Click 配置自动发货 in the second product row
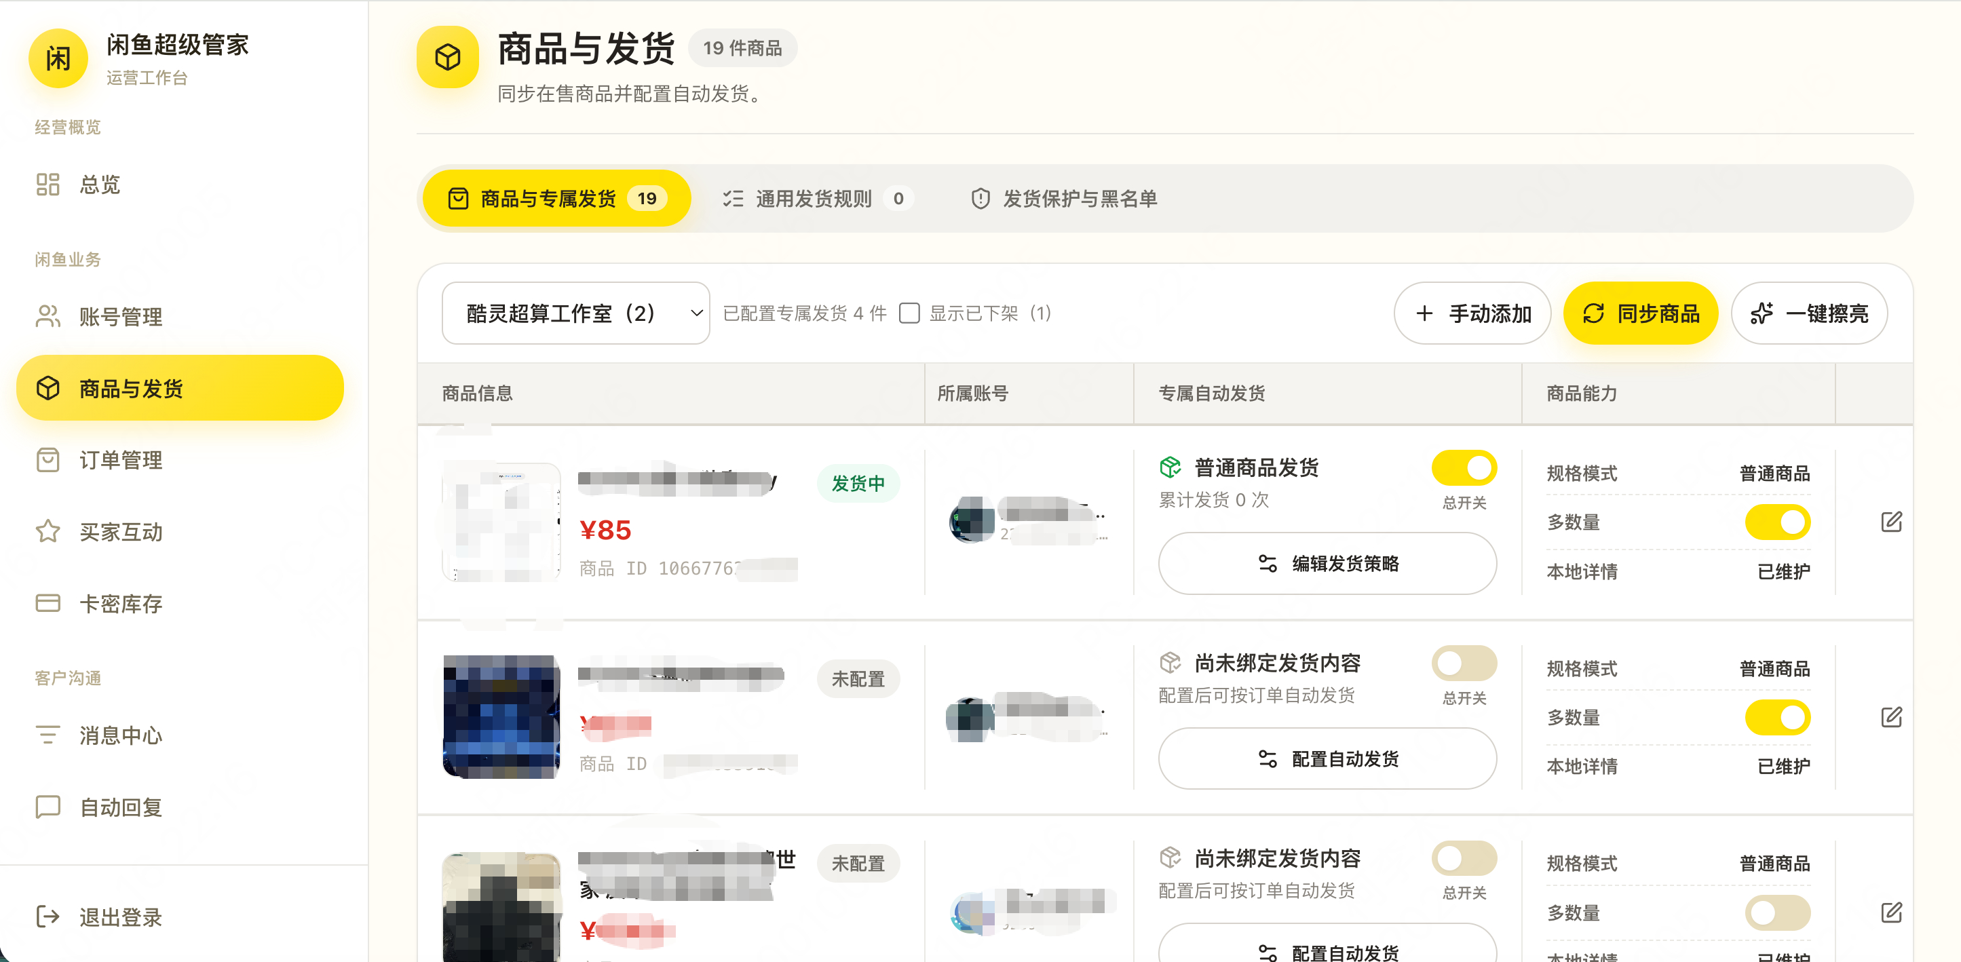Viewport: 1961px width, 962px height. click(x=1327, y=758)
